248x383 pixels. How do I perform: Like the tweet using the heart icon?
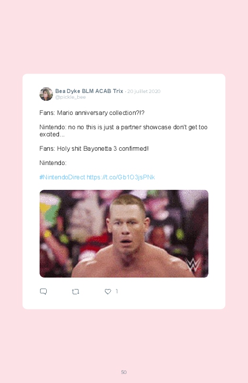[108, 291]
